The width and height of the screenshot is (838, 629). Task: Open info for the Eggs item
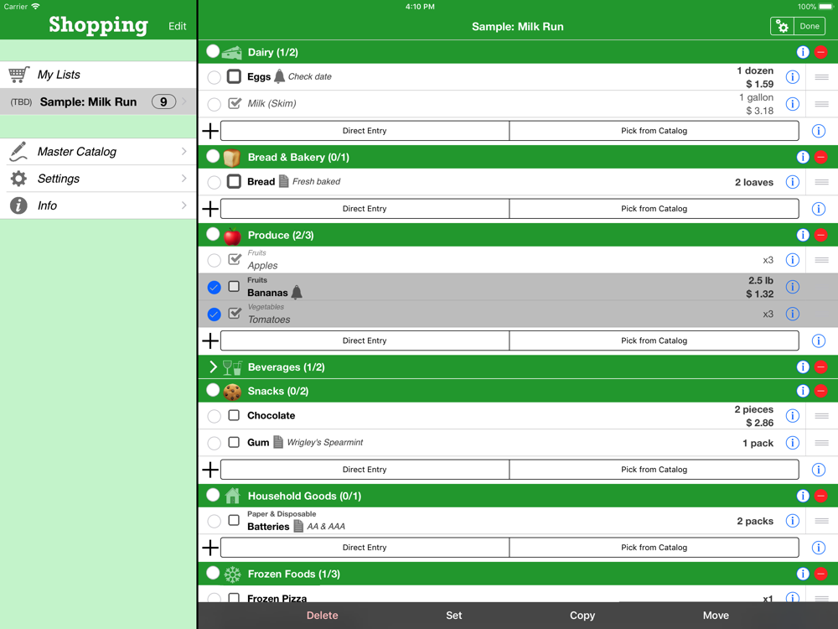click(792, 77)
